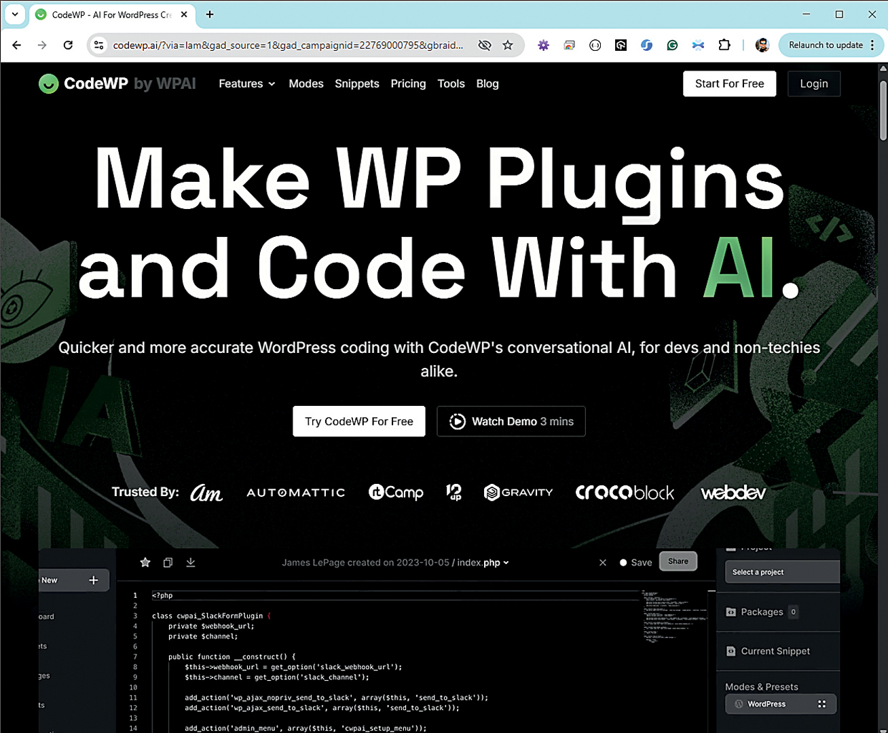The width and height of the screenshot is (888, 733).
Task: Click the browser address bar URL
Action: 288,45
